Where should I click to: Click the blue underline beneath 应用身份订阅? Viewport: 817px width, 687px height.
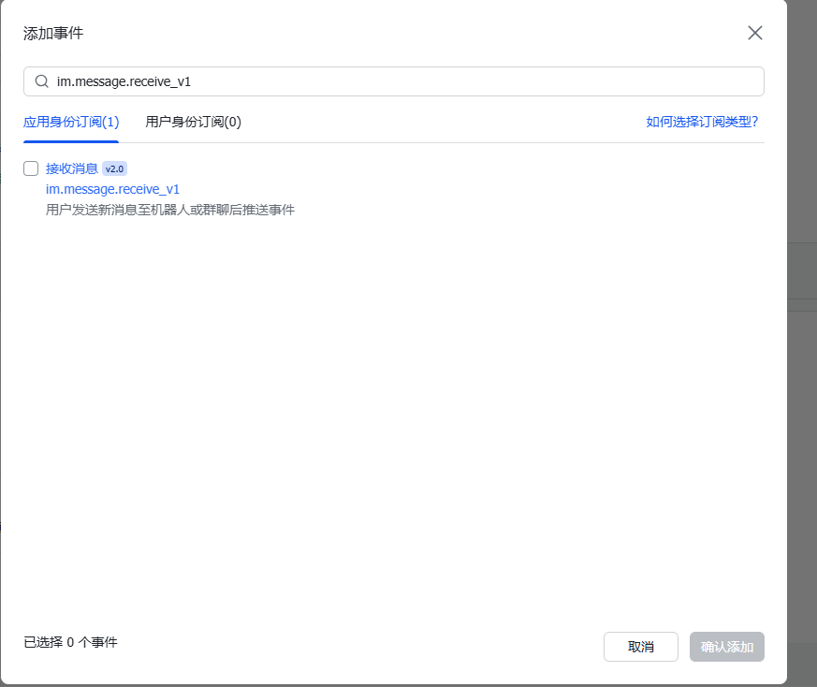click(x=71, y=141)
